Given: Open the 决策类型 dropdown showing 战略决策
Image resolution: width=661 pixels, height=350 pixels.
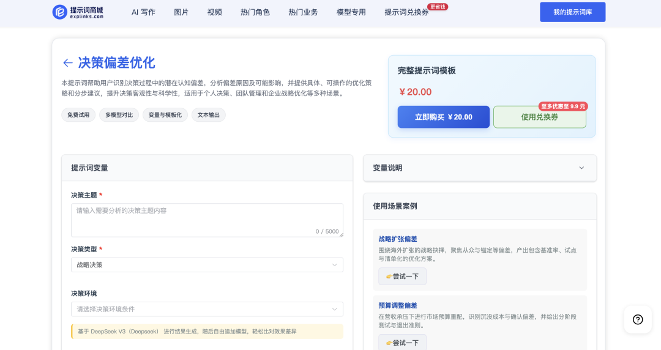Looking at the screenshot, I should (207, 265).
